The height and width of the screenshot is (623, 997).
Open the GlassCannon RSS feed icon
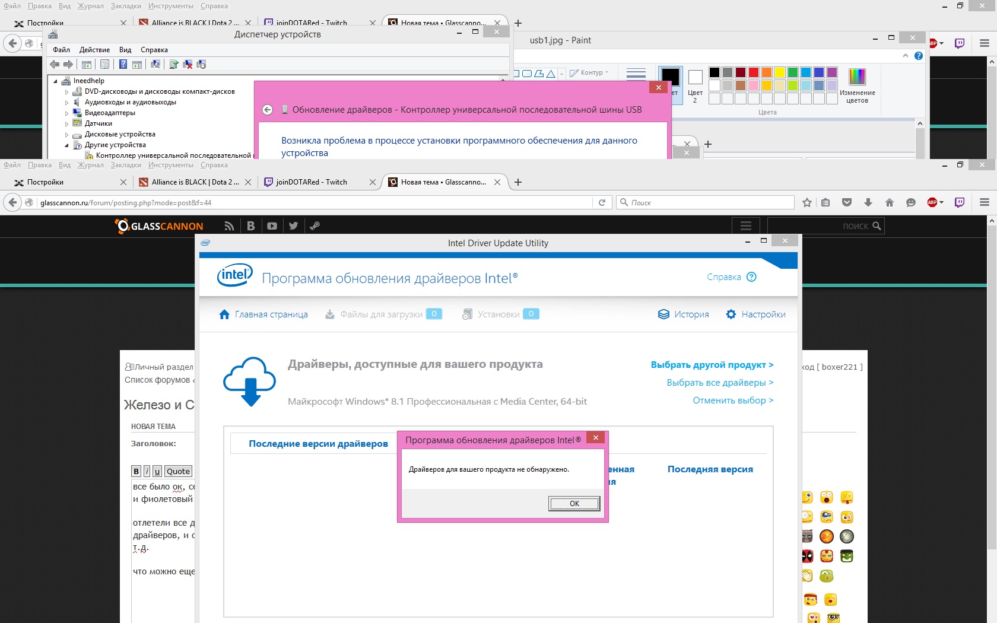229,225
